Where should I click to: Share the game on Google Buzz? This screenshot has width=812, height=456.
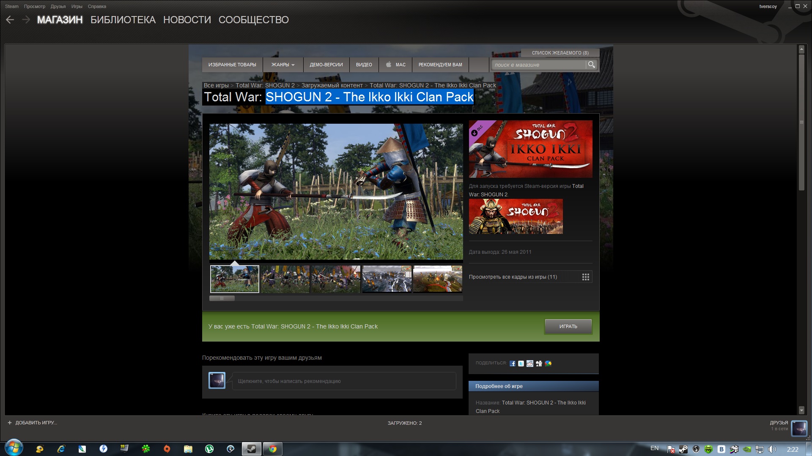548,364
